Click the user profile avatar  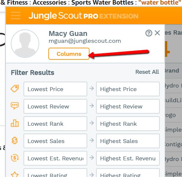25,44
